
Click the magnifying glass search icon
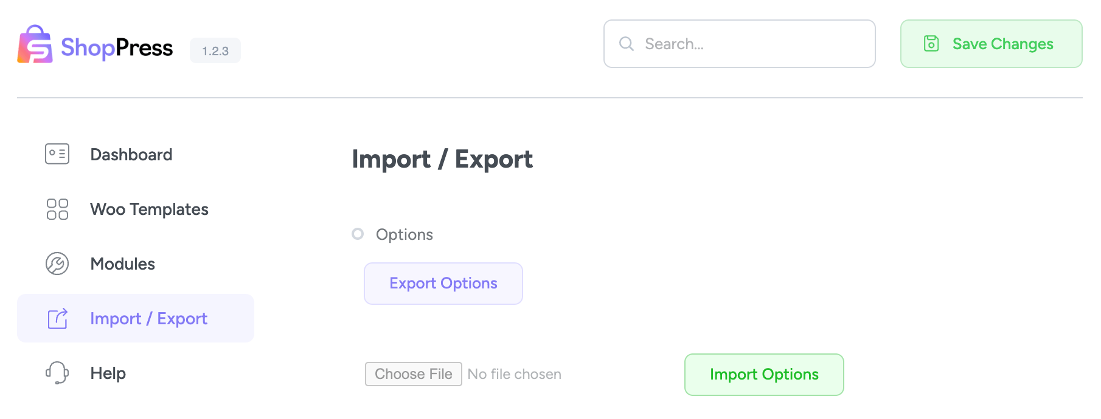tap(627, 44)
